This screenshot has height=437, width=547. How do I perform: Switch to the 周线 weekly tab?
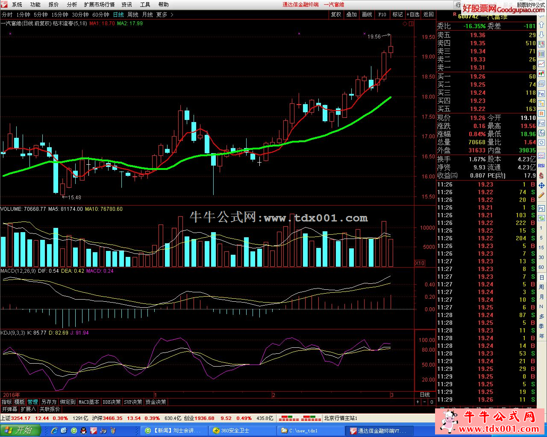133,15
